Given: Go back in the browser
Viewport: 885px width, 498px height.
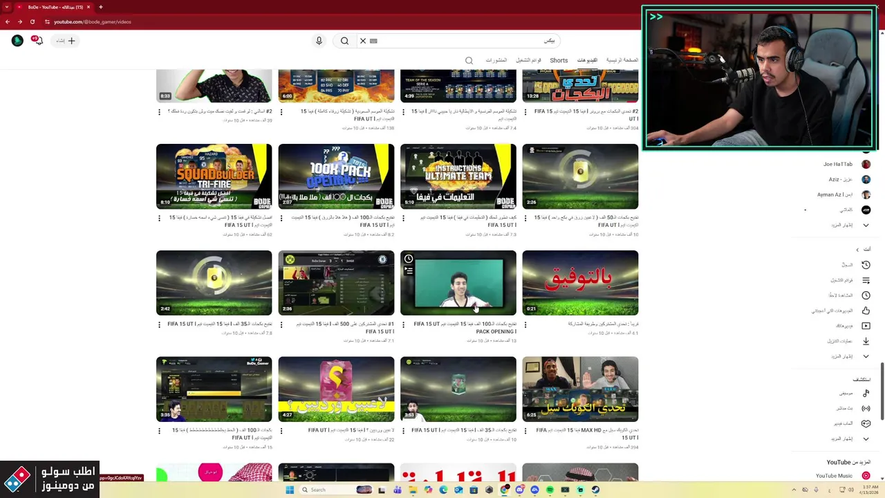Looking at the screenshot, I should pyautogui.click(x=8, y=21).
